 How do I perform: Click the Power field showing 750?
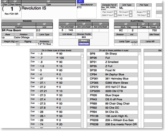coord(155,30)
